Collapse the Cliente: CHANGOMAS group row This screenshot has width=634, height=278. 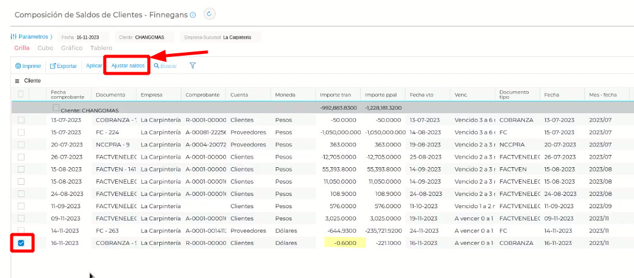pyautogui.click(x=56, y=108)
